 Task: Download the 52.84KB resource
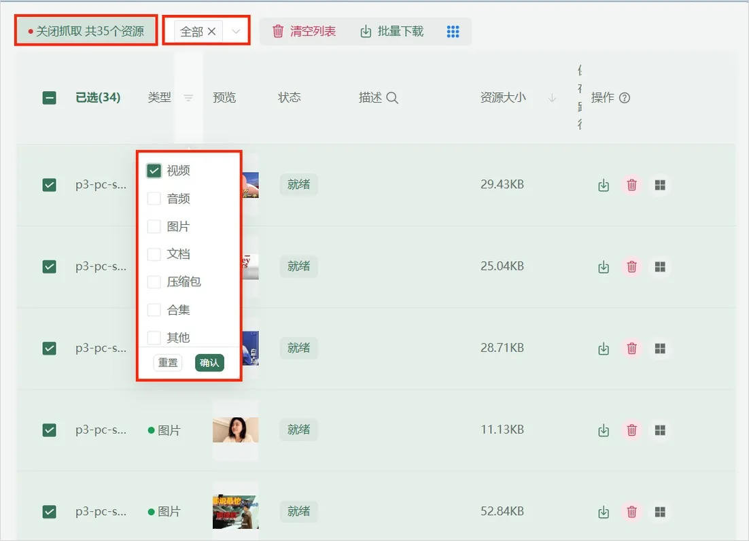point(604,512)
